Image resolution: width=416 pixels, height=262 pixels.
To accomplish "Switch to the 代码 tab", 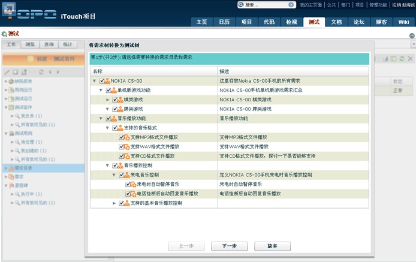I will [x=269, y=22].
